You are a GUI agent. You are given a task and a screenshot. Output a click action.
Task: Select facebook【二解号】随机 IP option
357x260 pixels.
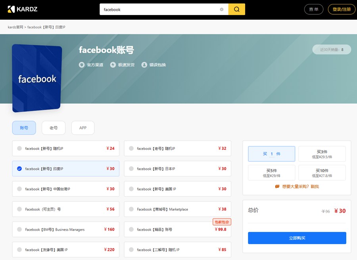coord(178,250)
